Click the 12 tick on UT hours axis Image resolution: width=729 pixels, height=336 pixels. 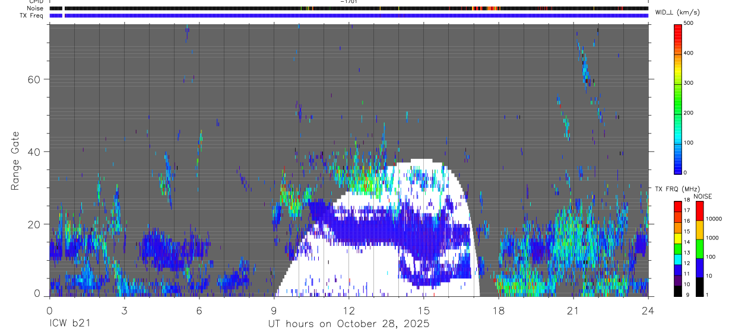coord(348,311)
